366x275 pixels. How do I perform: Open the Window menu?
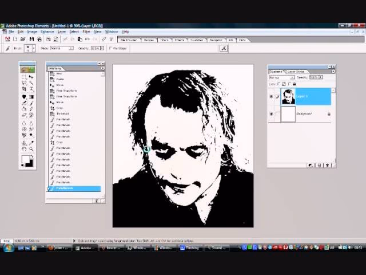click(x=112, y=32)
